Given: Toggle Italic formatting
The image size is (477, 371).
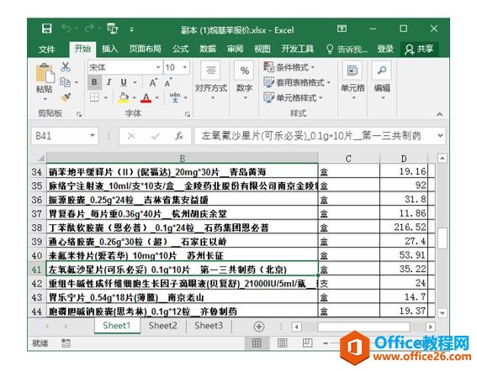Looking at the screenshot, I should point(109,82).
